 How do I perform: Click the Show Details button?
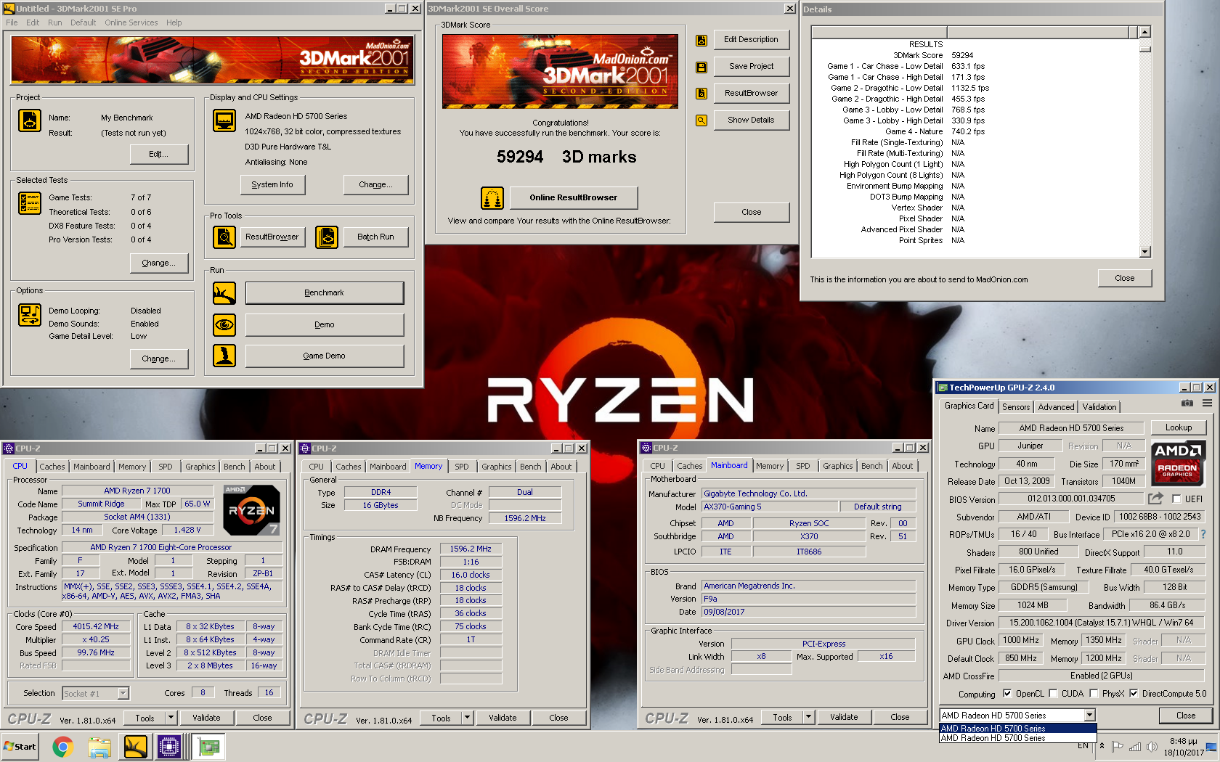click(751, 120)
